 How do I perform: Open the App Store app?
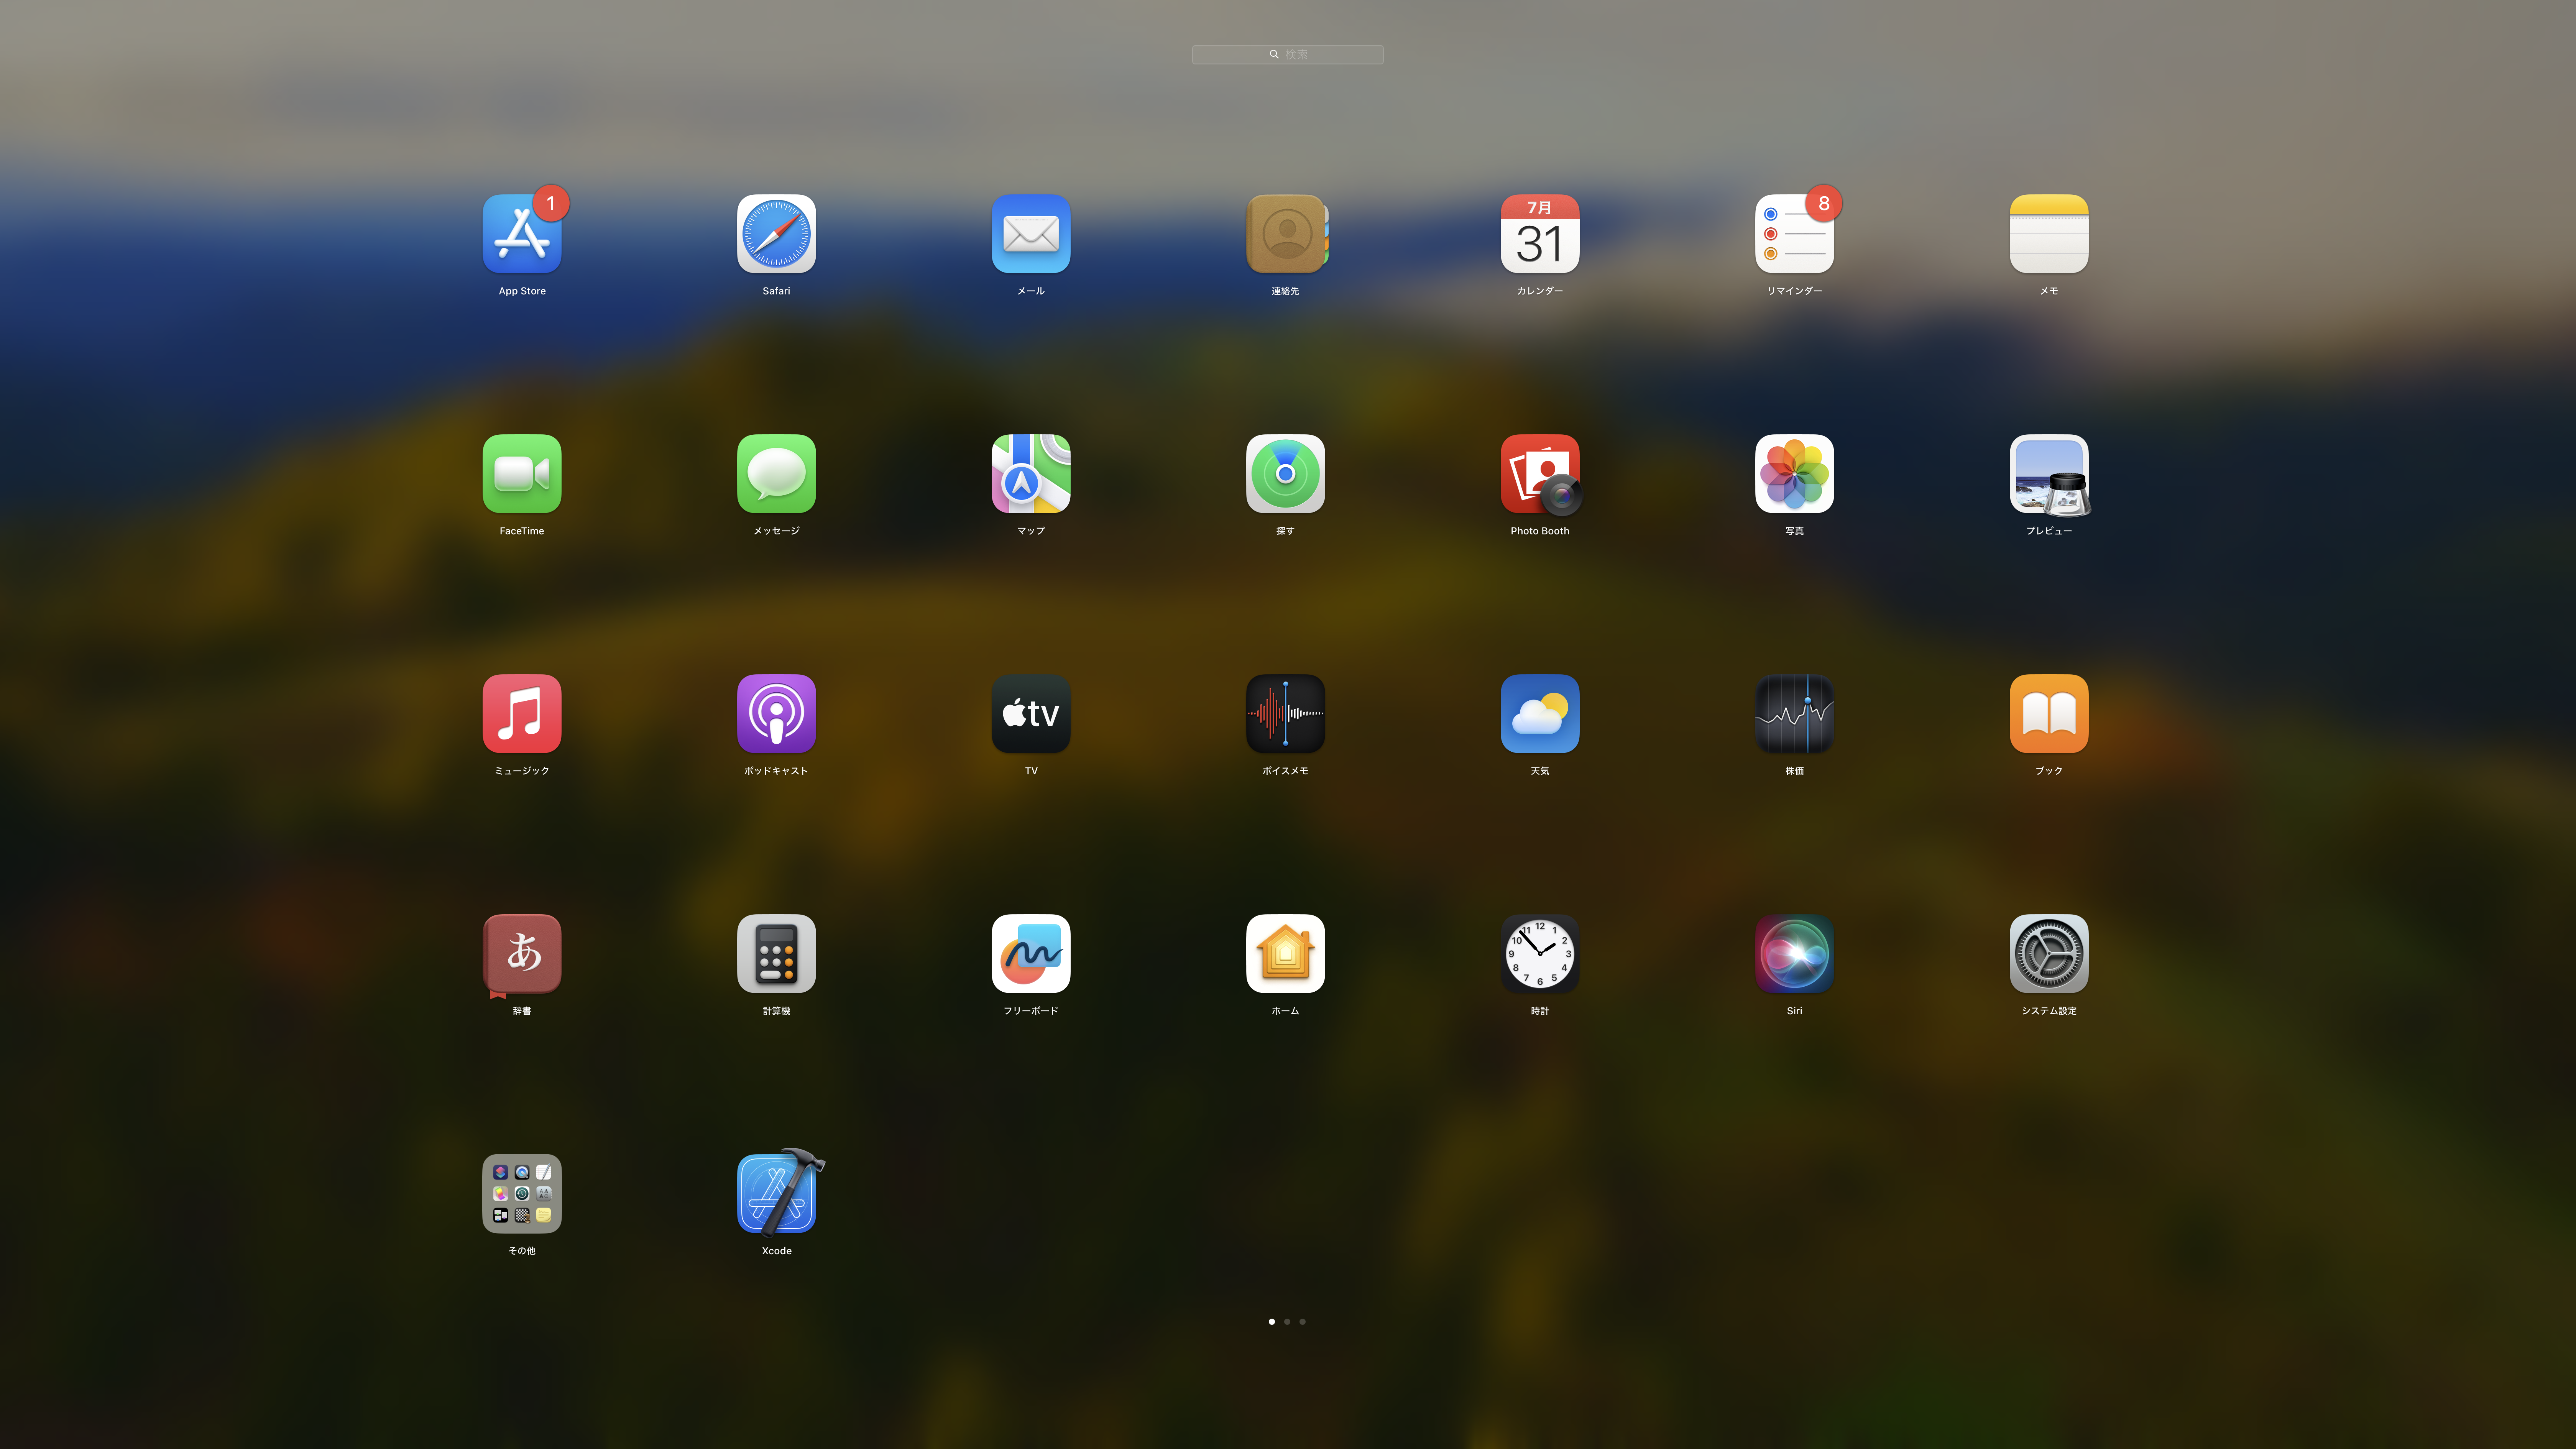coord(522,234)
